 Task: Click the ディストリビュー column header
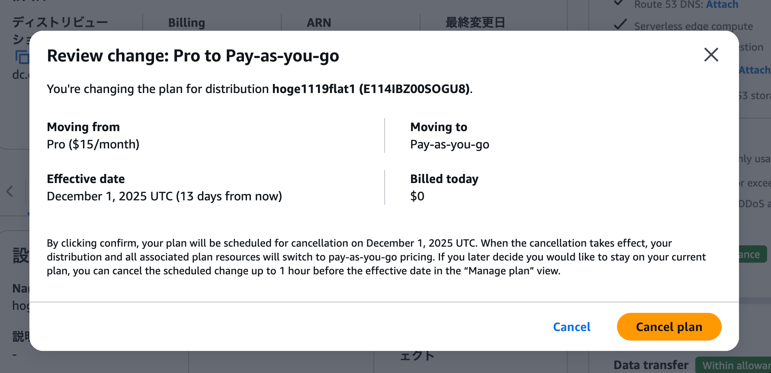tap(60, 23)
